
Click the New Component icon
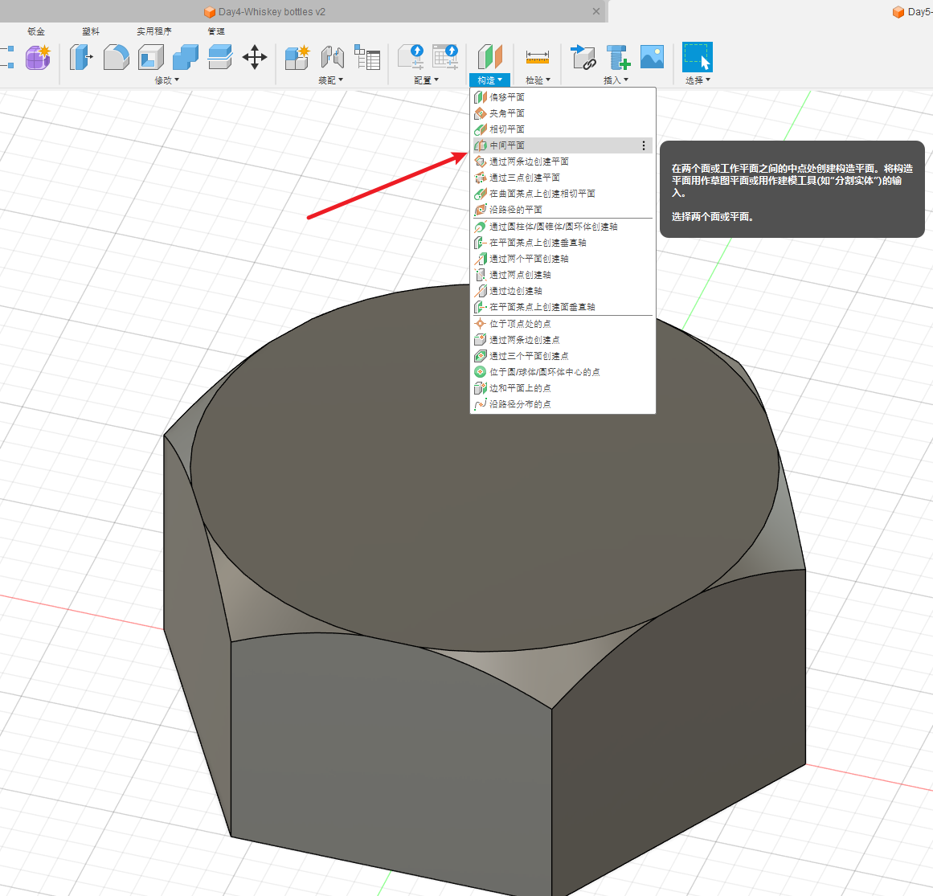297,57
